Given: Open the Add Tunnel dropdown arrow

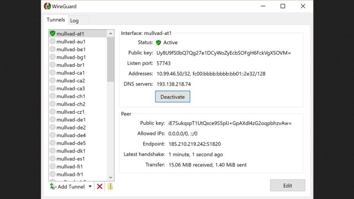Looking at the screenshot, I should [x=90, y=187].
